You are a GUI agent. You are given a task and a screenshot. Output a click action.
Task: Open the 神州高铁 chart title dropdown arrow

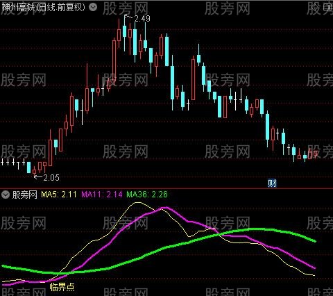coord(93,8)
